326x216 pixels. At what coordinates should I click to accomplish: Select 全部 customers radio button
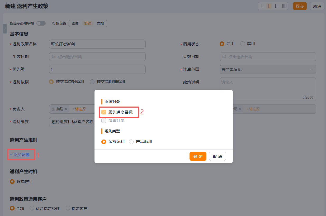click(12, 208)
